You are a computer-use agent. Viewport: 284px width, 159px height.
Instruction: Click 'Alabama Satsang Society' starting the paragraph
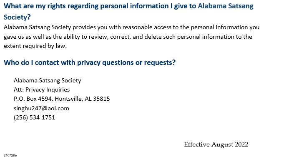coord(37,27)
